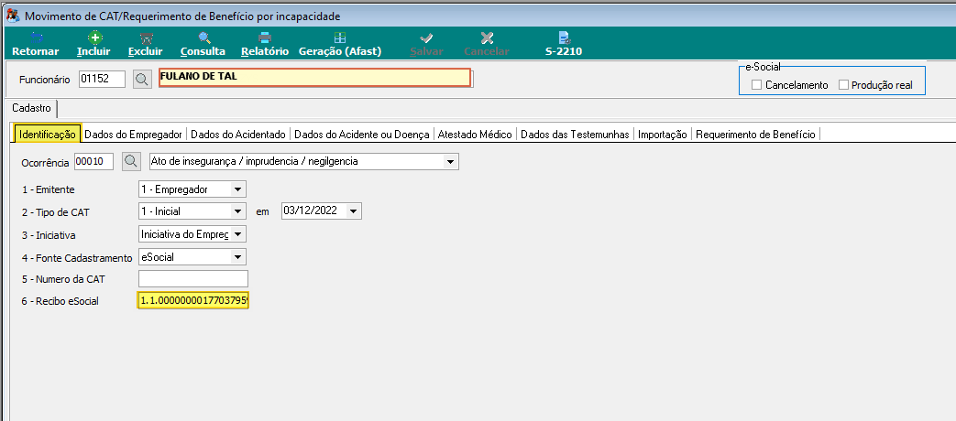Click the '3 - Iniciativa' label
The height and width of the screenshot is (421, 956).
pyautogui.click(x=49, y=235)
